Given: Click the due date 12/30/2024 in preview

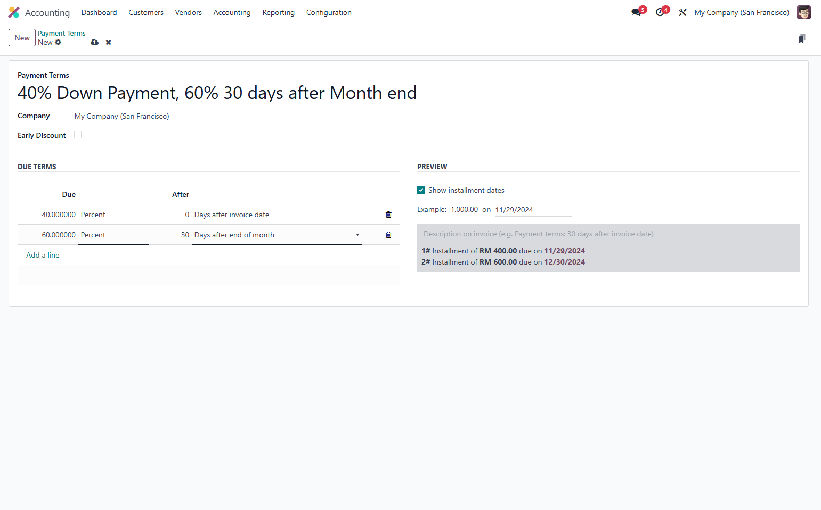Looking at the screenshot, I should [564, 262].
